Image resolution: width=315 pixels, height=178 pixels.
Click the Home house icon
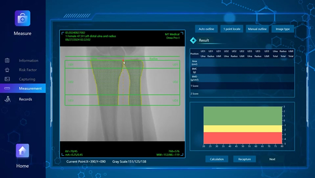coord(22,151)
